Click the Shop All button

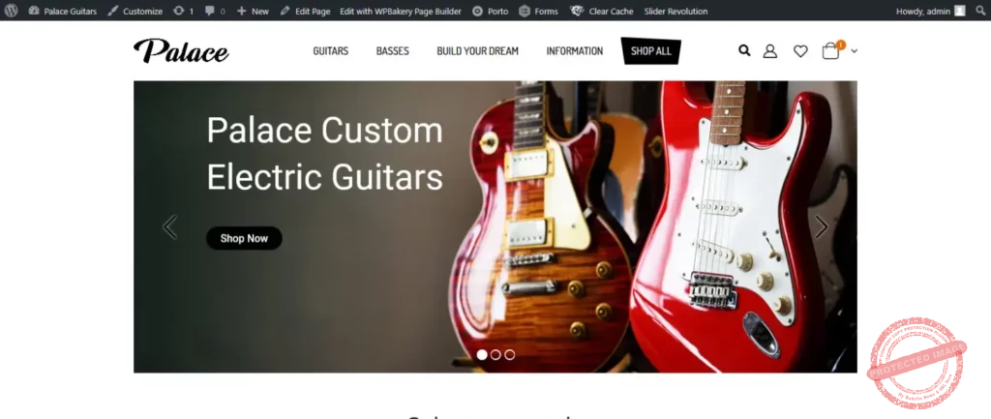pos(651,51)
